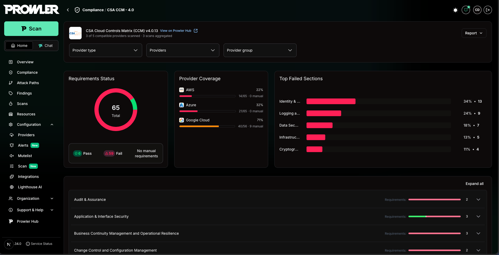This screenshot has width=499, height=255.
Task: Open the Report dropdown
Action: tap(474, 33)
